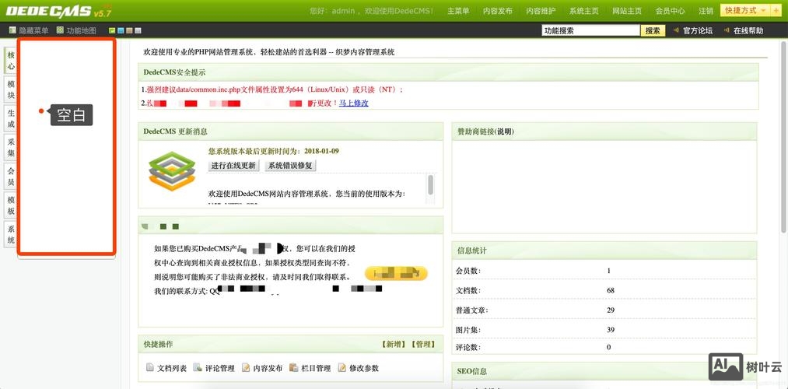The height and width of the screenshot is (389, 788).
Task: Click the DedeCMS安全提示 panel header
Action: point(448,72)
